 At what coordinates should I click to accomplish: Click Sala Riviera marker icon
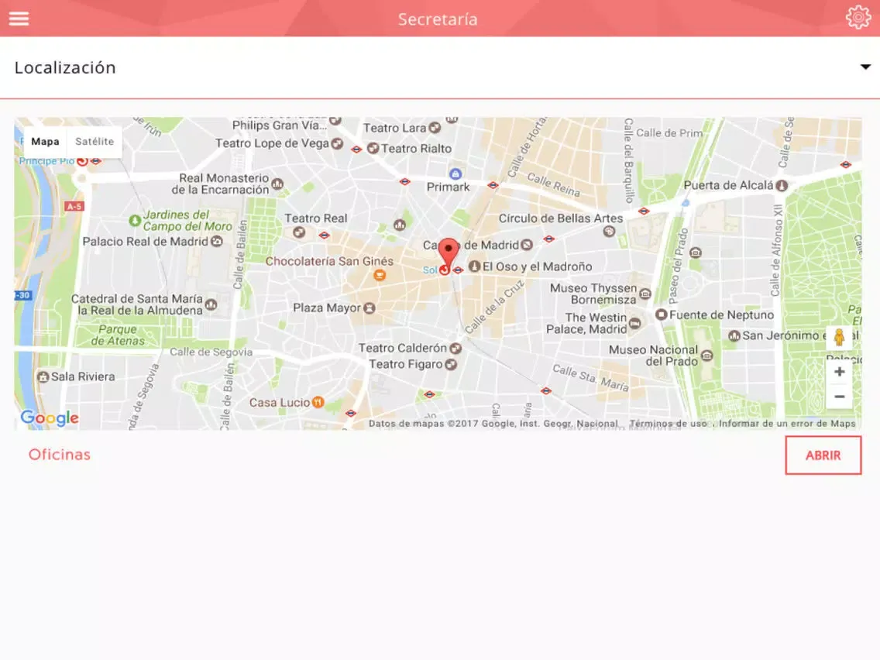click(x=43, y=376)
